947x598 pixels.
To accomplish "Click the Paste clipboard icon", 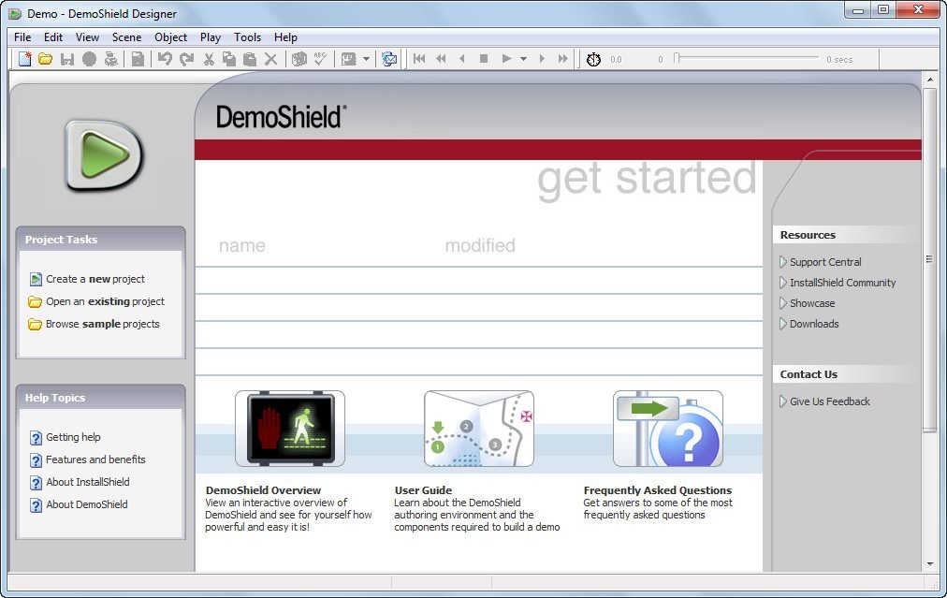I will click(250, 59).
